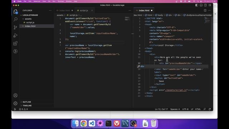Click the index.html editor minimap
229x129 pixels.
point(207,20)
